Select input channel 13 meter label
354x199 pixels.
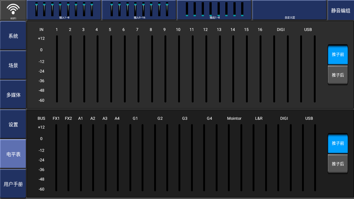click(x=219, y=29)
